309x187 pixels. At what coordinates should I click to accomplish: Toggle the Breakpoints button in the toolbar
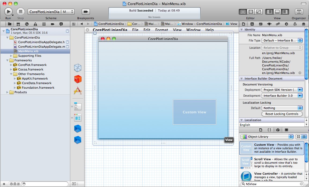click(86, 12)
